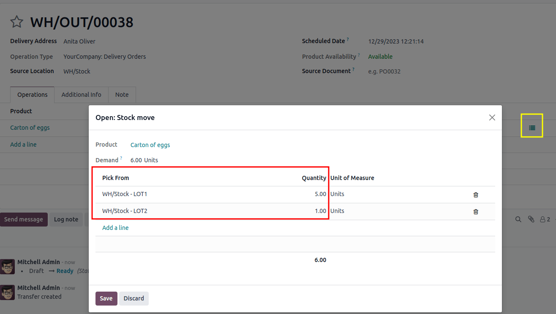Star the WH/OUT/00038 transfer as favorite

click(16, 22)
